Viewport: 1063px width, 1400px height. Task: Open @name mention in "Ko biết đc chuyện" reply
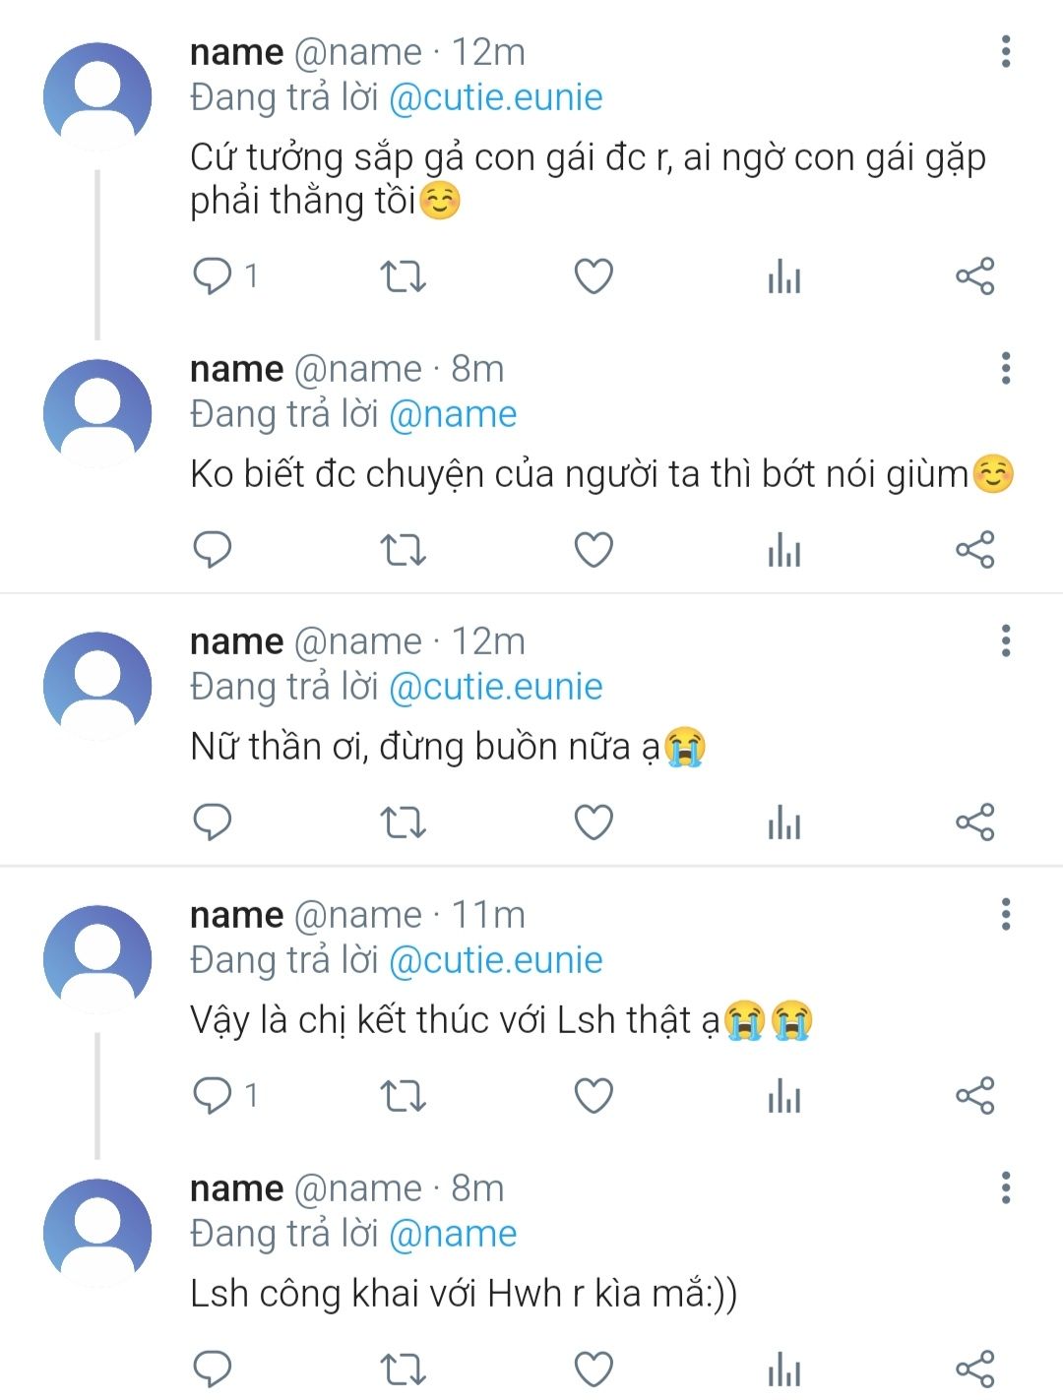[453, 414]
